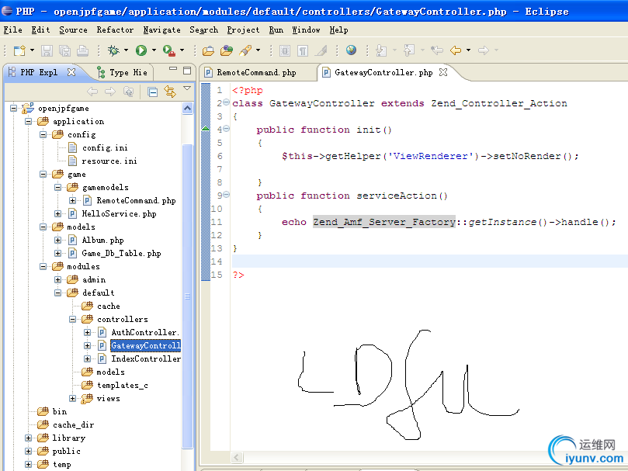The width and height of the screenshot is (628, 471).
Task: Open the Back history dropdown arrow
Action: coord(469,50)
